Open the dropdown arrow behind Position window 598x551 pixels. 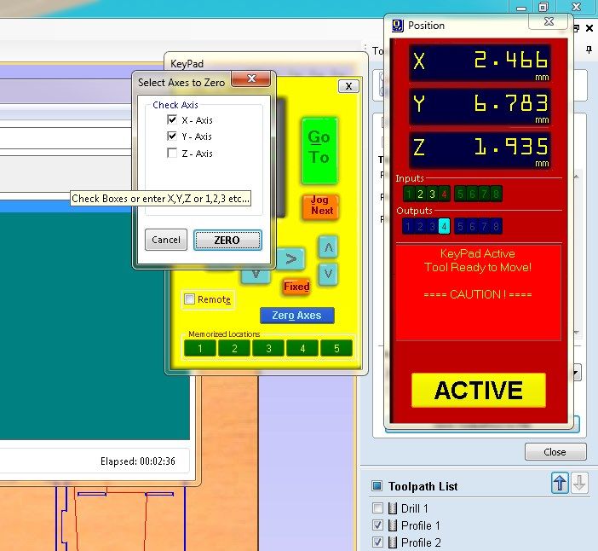click(577, 372)
